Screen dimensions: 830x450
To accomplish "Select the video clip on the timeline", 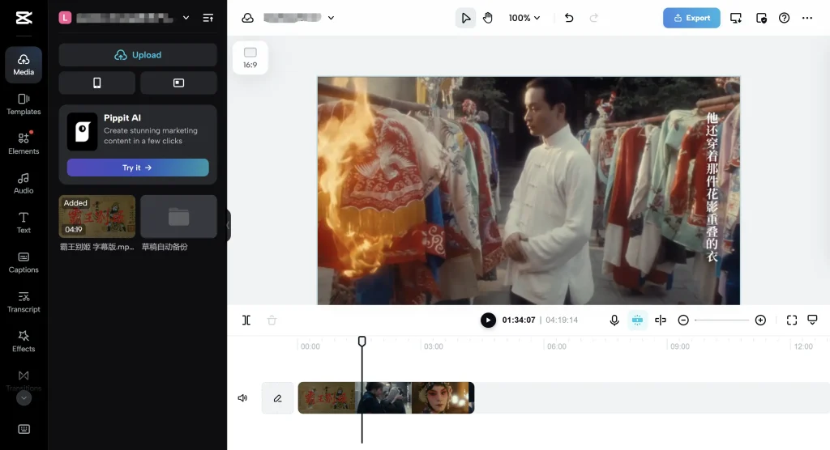I will click(x=386, y=397).
